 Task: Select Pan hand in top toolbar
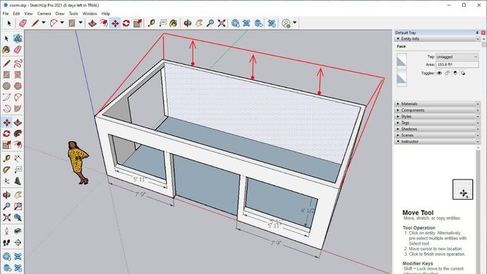point(199,23)
